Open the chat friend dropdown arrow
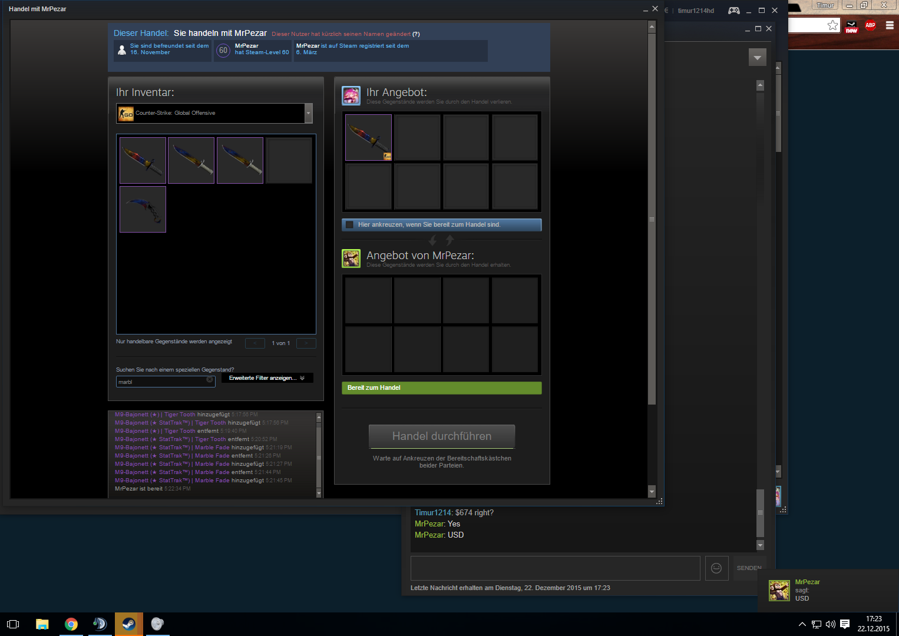Viewport: 899px width, 636px height. pos(757,58)
